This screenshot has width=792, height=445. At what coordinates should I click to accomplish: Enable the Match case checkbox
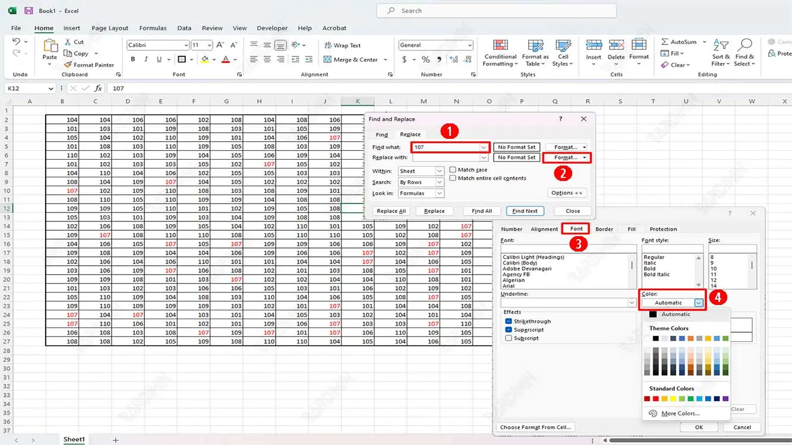(x=453, y=170)
